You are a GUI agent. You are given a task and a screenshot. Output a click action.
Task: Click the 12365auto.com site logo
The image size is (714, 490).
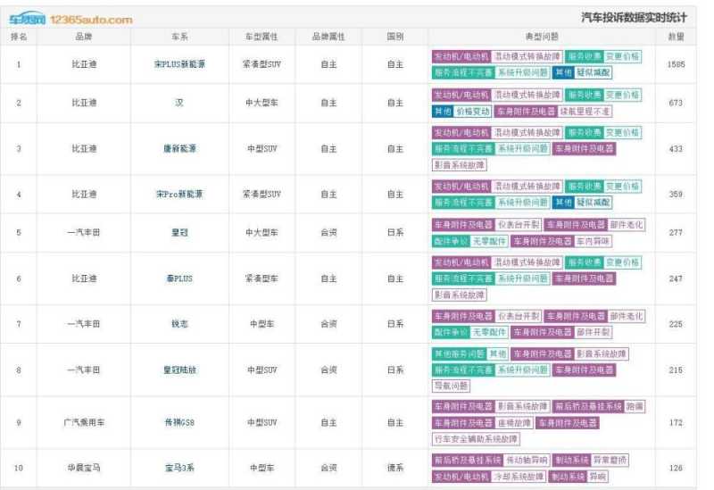(71, 19)
